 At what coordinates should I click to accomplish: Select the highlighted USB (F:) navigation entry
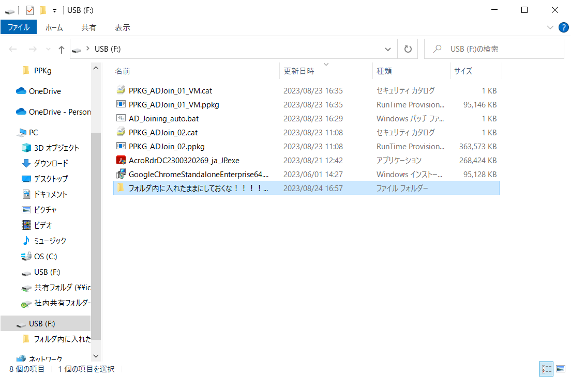click(x=45, y=324)
